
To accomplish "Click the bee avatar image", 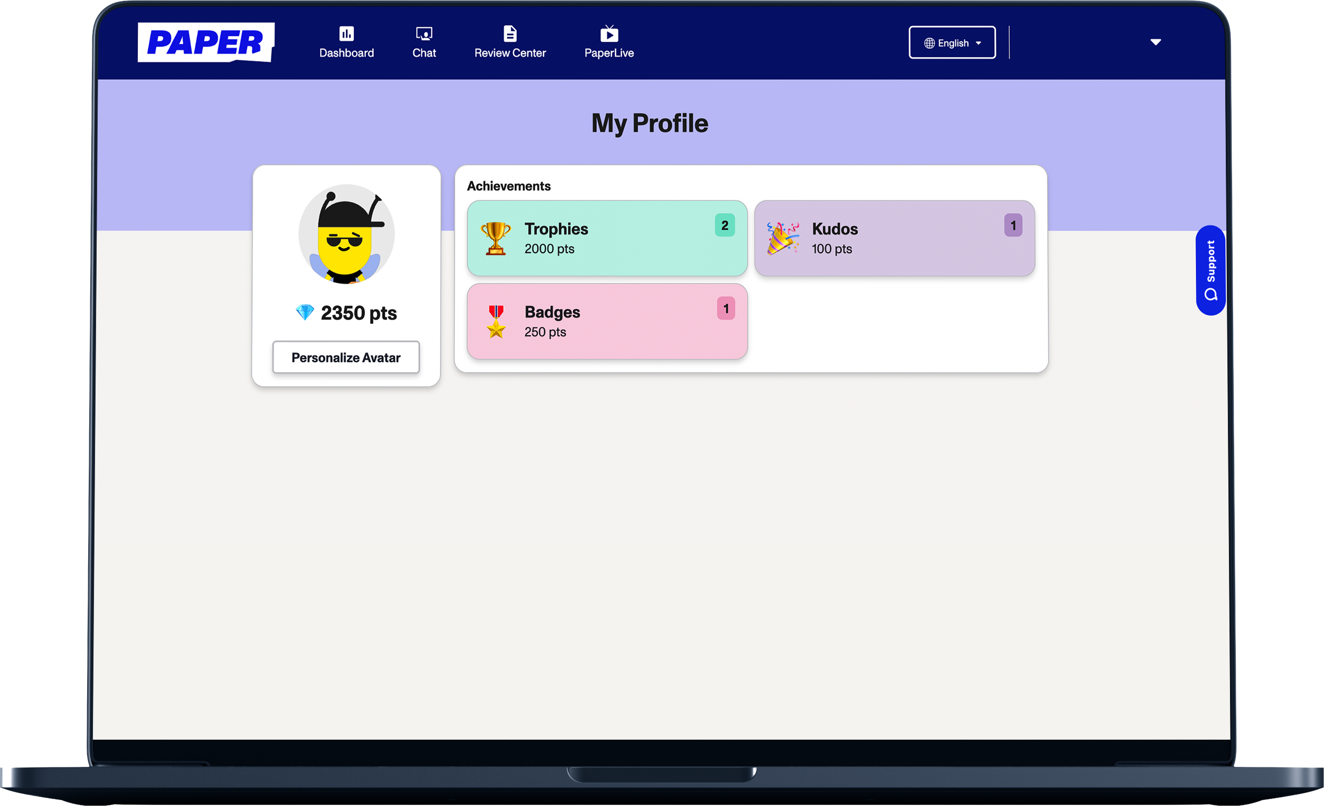I will pos(347,234).
